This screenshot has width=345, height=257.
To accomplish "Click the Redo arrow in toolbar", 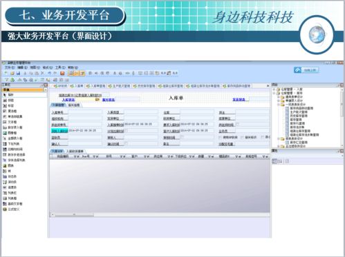I will pyautogui.click(x=55, y=73).
